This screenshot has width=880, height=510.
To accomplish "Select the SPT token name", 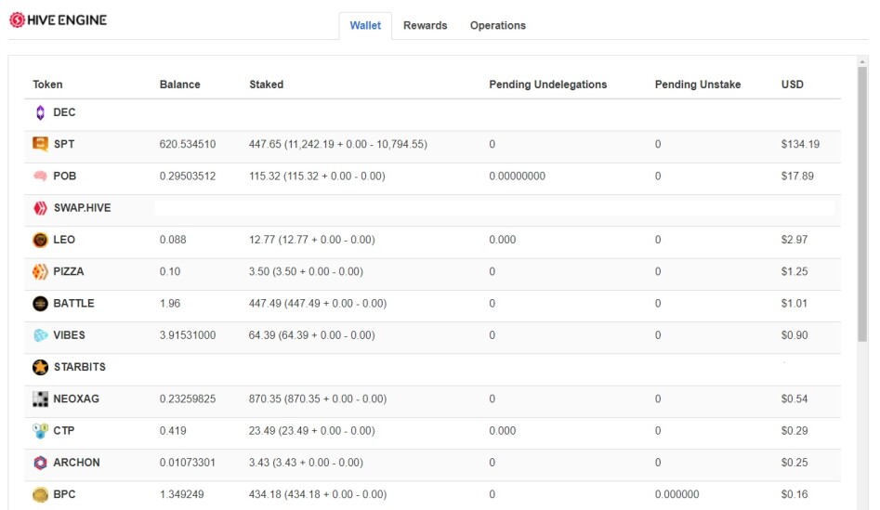I will (x=64, y=144).
